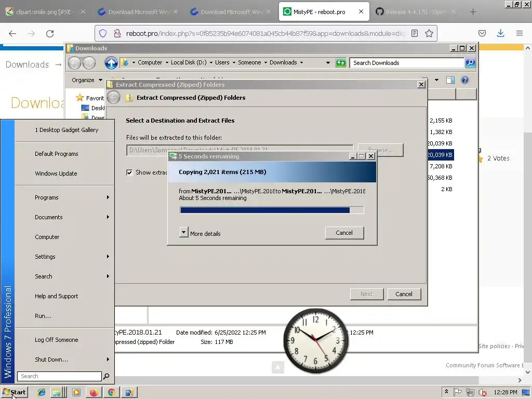The image size is (532, 399).
Task: Click the taskbar clock showing 12:28 PM
Action: coord(506,392)
